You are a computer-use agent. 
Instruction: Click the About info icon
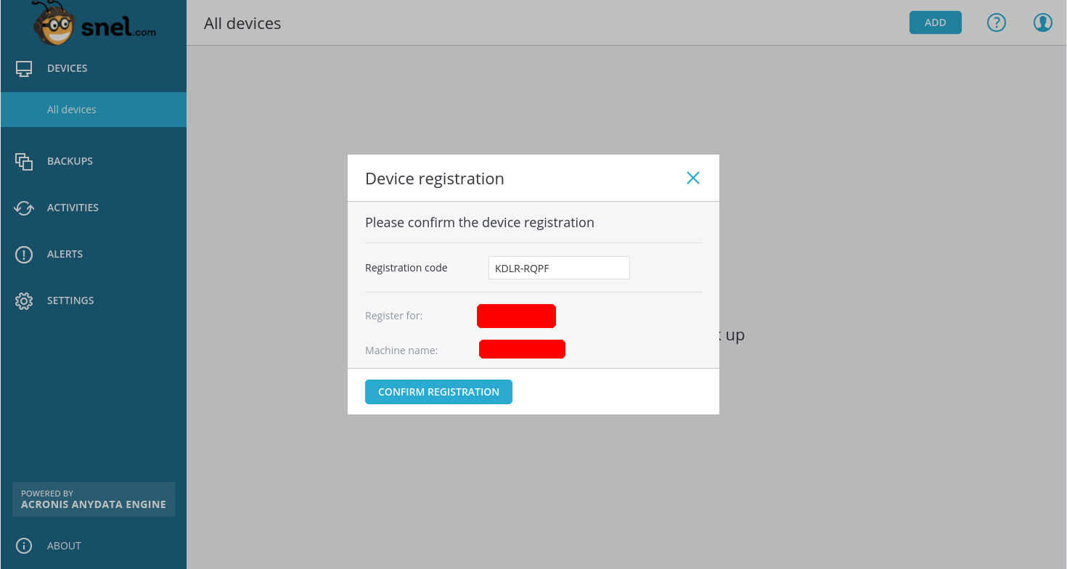(x=24, y=546)
